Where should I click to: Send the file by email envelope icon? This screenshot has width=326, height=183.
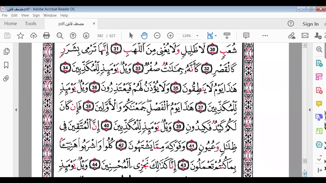click(x=305, y=36)
